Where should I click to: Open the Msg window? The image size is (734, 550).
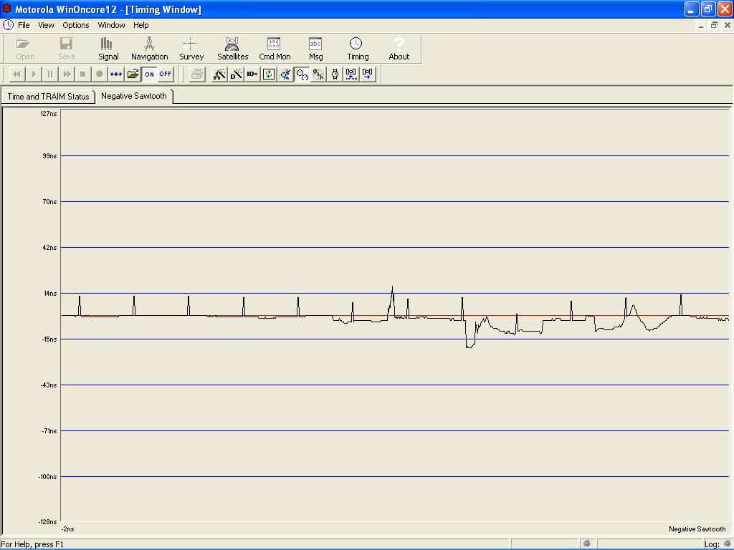pos(315,49)
